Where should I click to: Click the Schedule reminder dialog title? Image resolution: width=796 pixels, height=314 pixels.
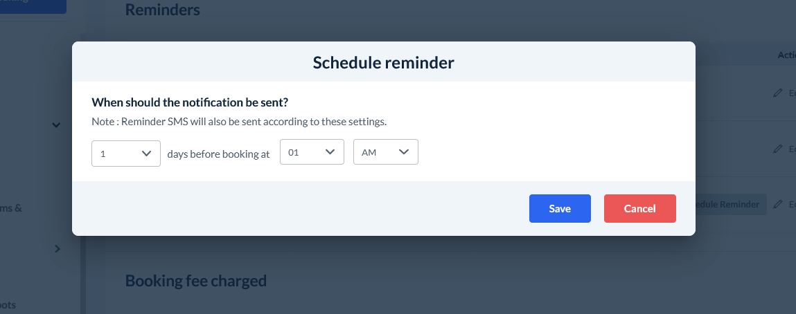click(x=383, y=63)
